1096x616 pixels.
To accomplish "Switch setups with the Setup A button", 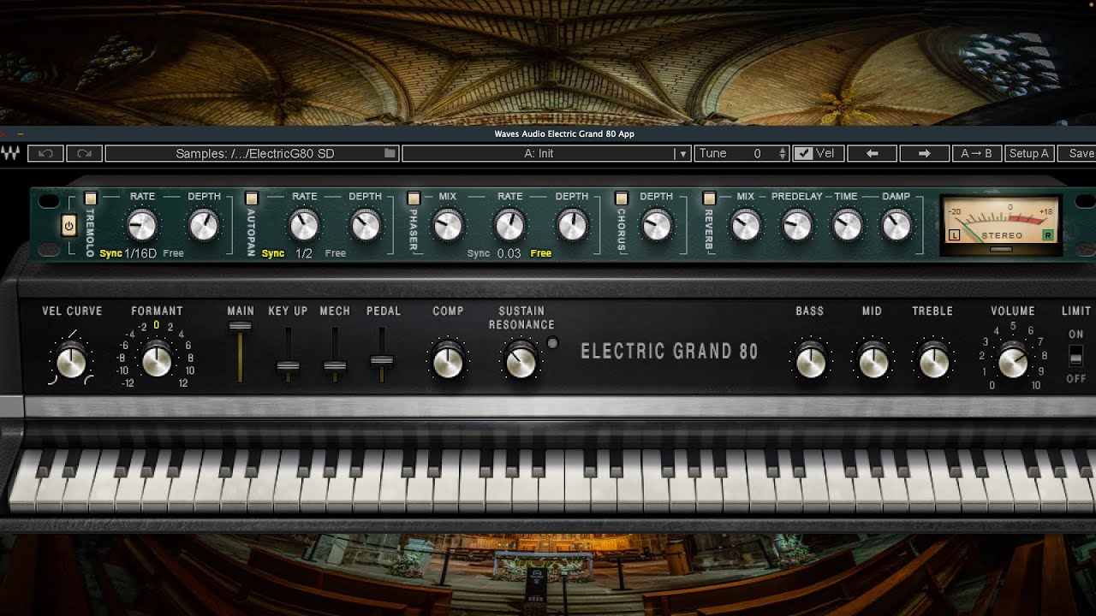I will coord(1029,154).
